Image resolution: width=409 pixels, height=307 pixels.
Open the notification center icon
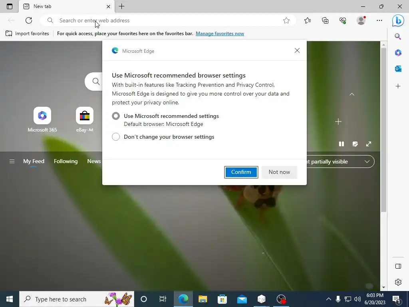click(x=396, y=299)
